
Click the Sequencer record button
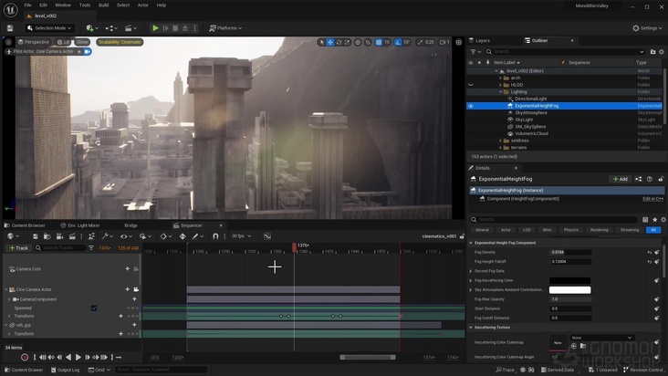coord(25,357)
